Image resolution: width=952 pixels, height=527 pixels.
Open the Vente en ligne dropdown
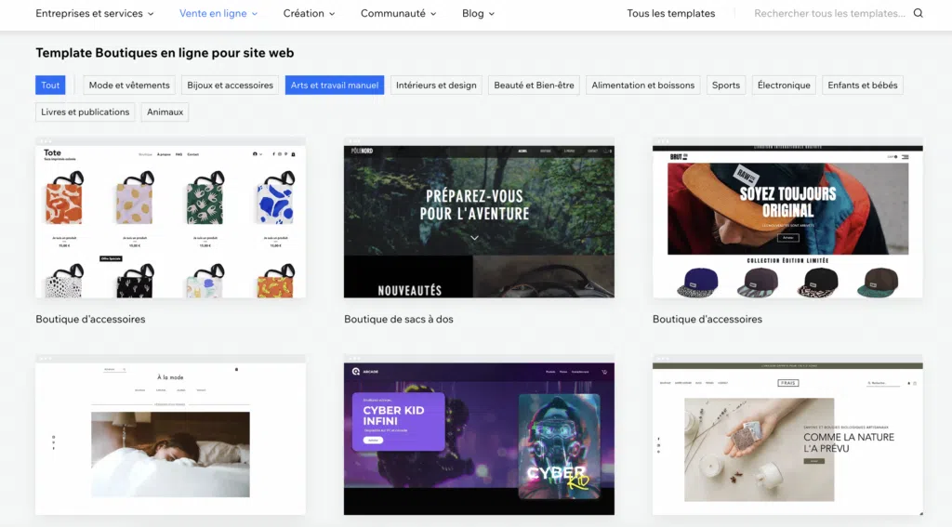(218, 14)
